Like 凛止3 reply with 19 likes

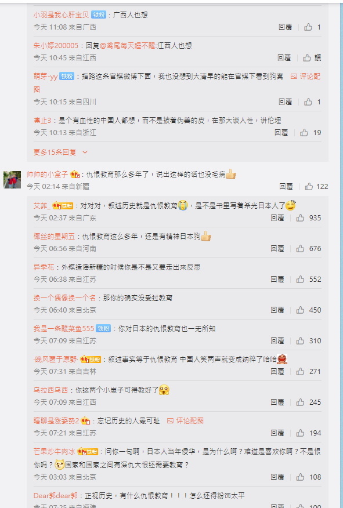[x=304, y=132]
